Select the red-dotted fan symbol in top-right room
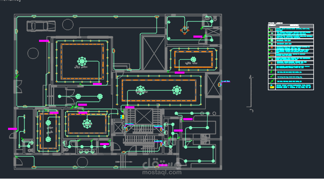 coord(184,30)
